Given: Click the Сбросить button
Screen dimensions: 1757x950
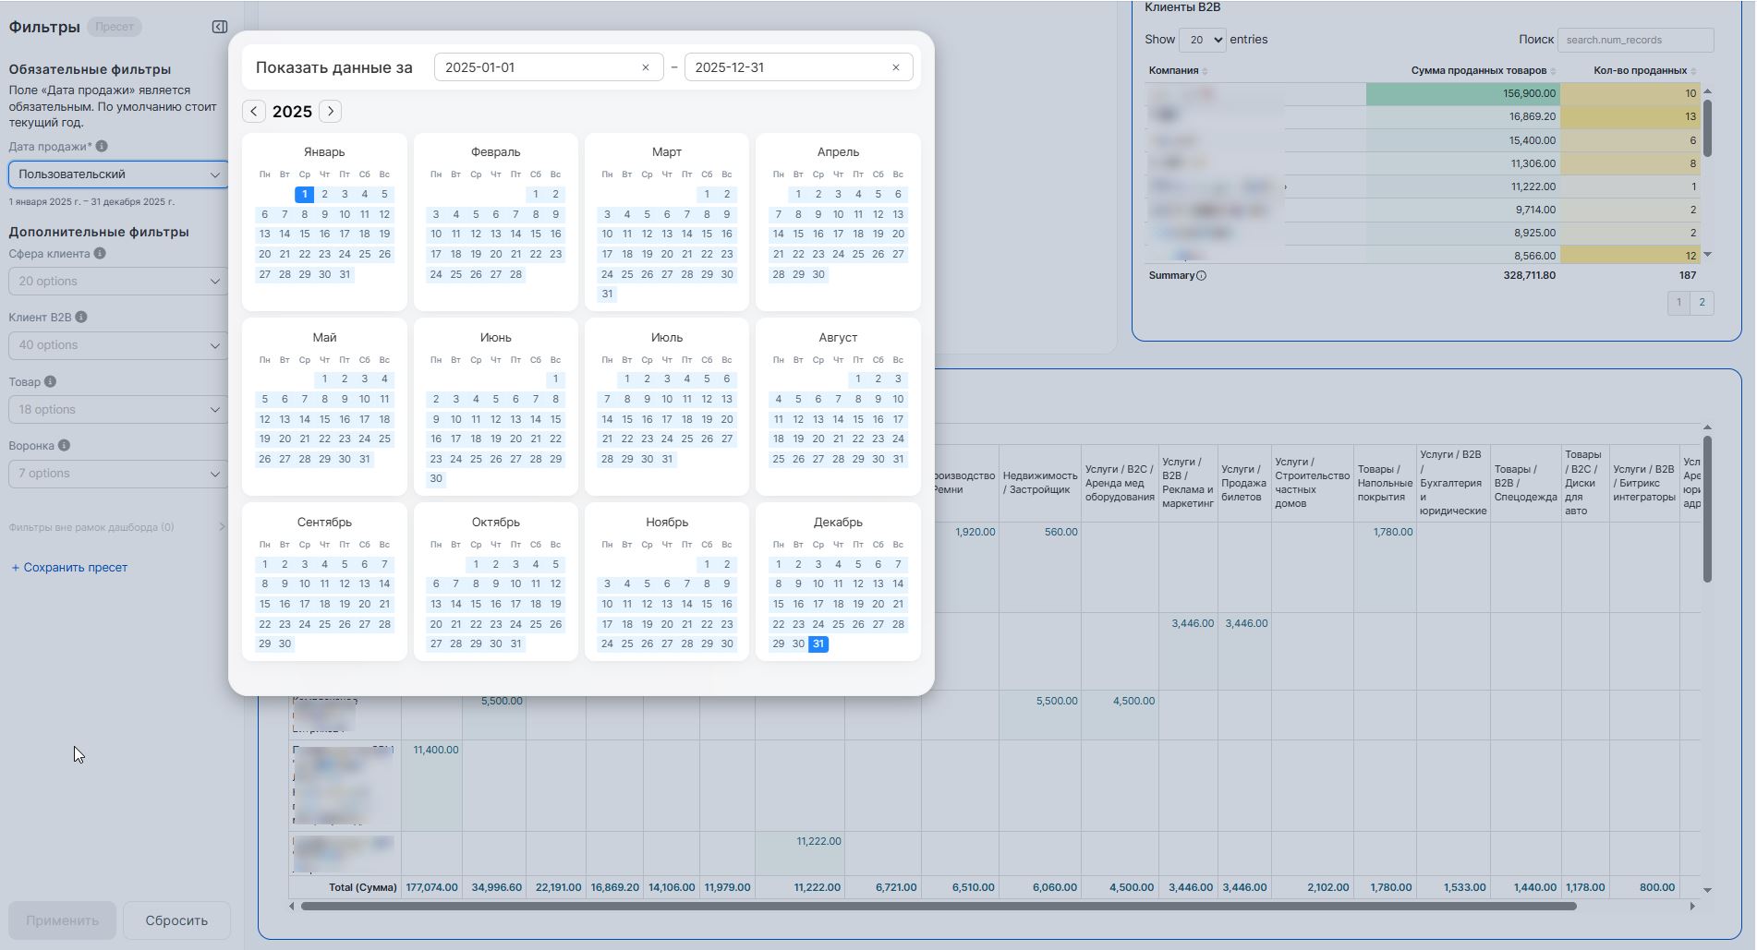Looking at the screenshot, I should (176, 920).
